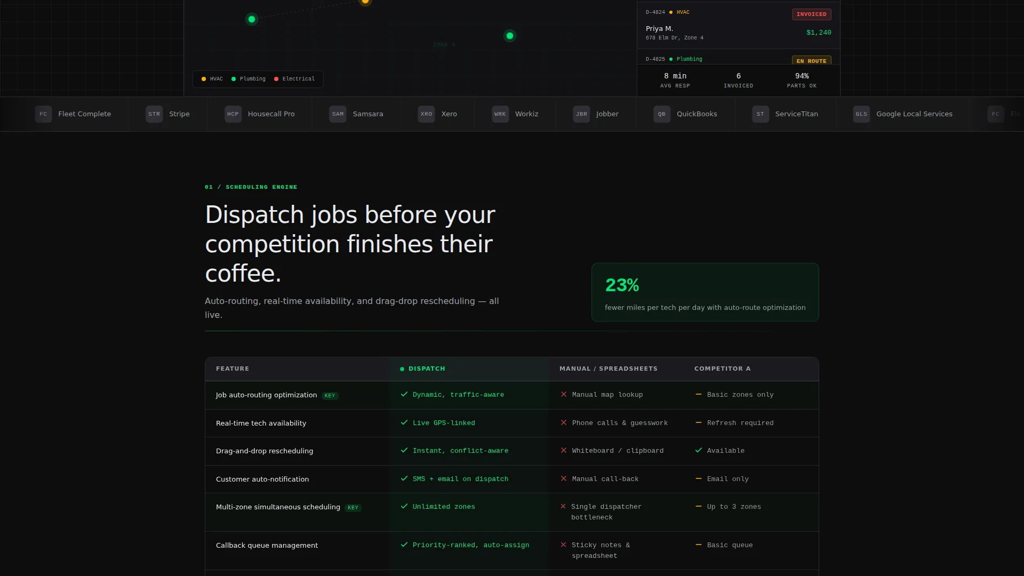Click the red X beside Single dispatcher bottleneck
The image size is (1024, 576).
[x=563, y=506]
